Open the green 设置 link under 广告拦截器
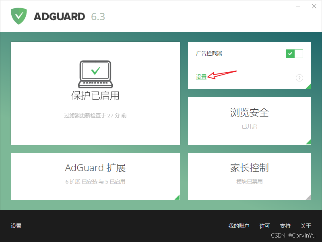 point(201,77)
